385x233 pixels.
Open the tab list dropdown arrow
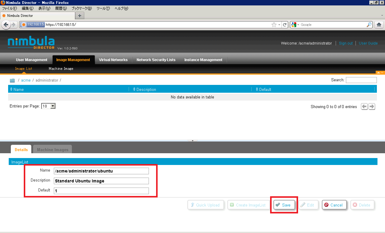(x=382, y=15)
